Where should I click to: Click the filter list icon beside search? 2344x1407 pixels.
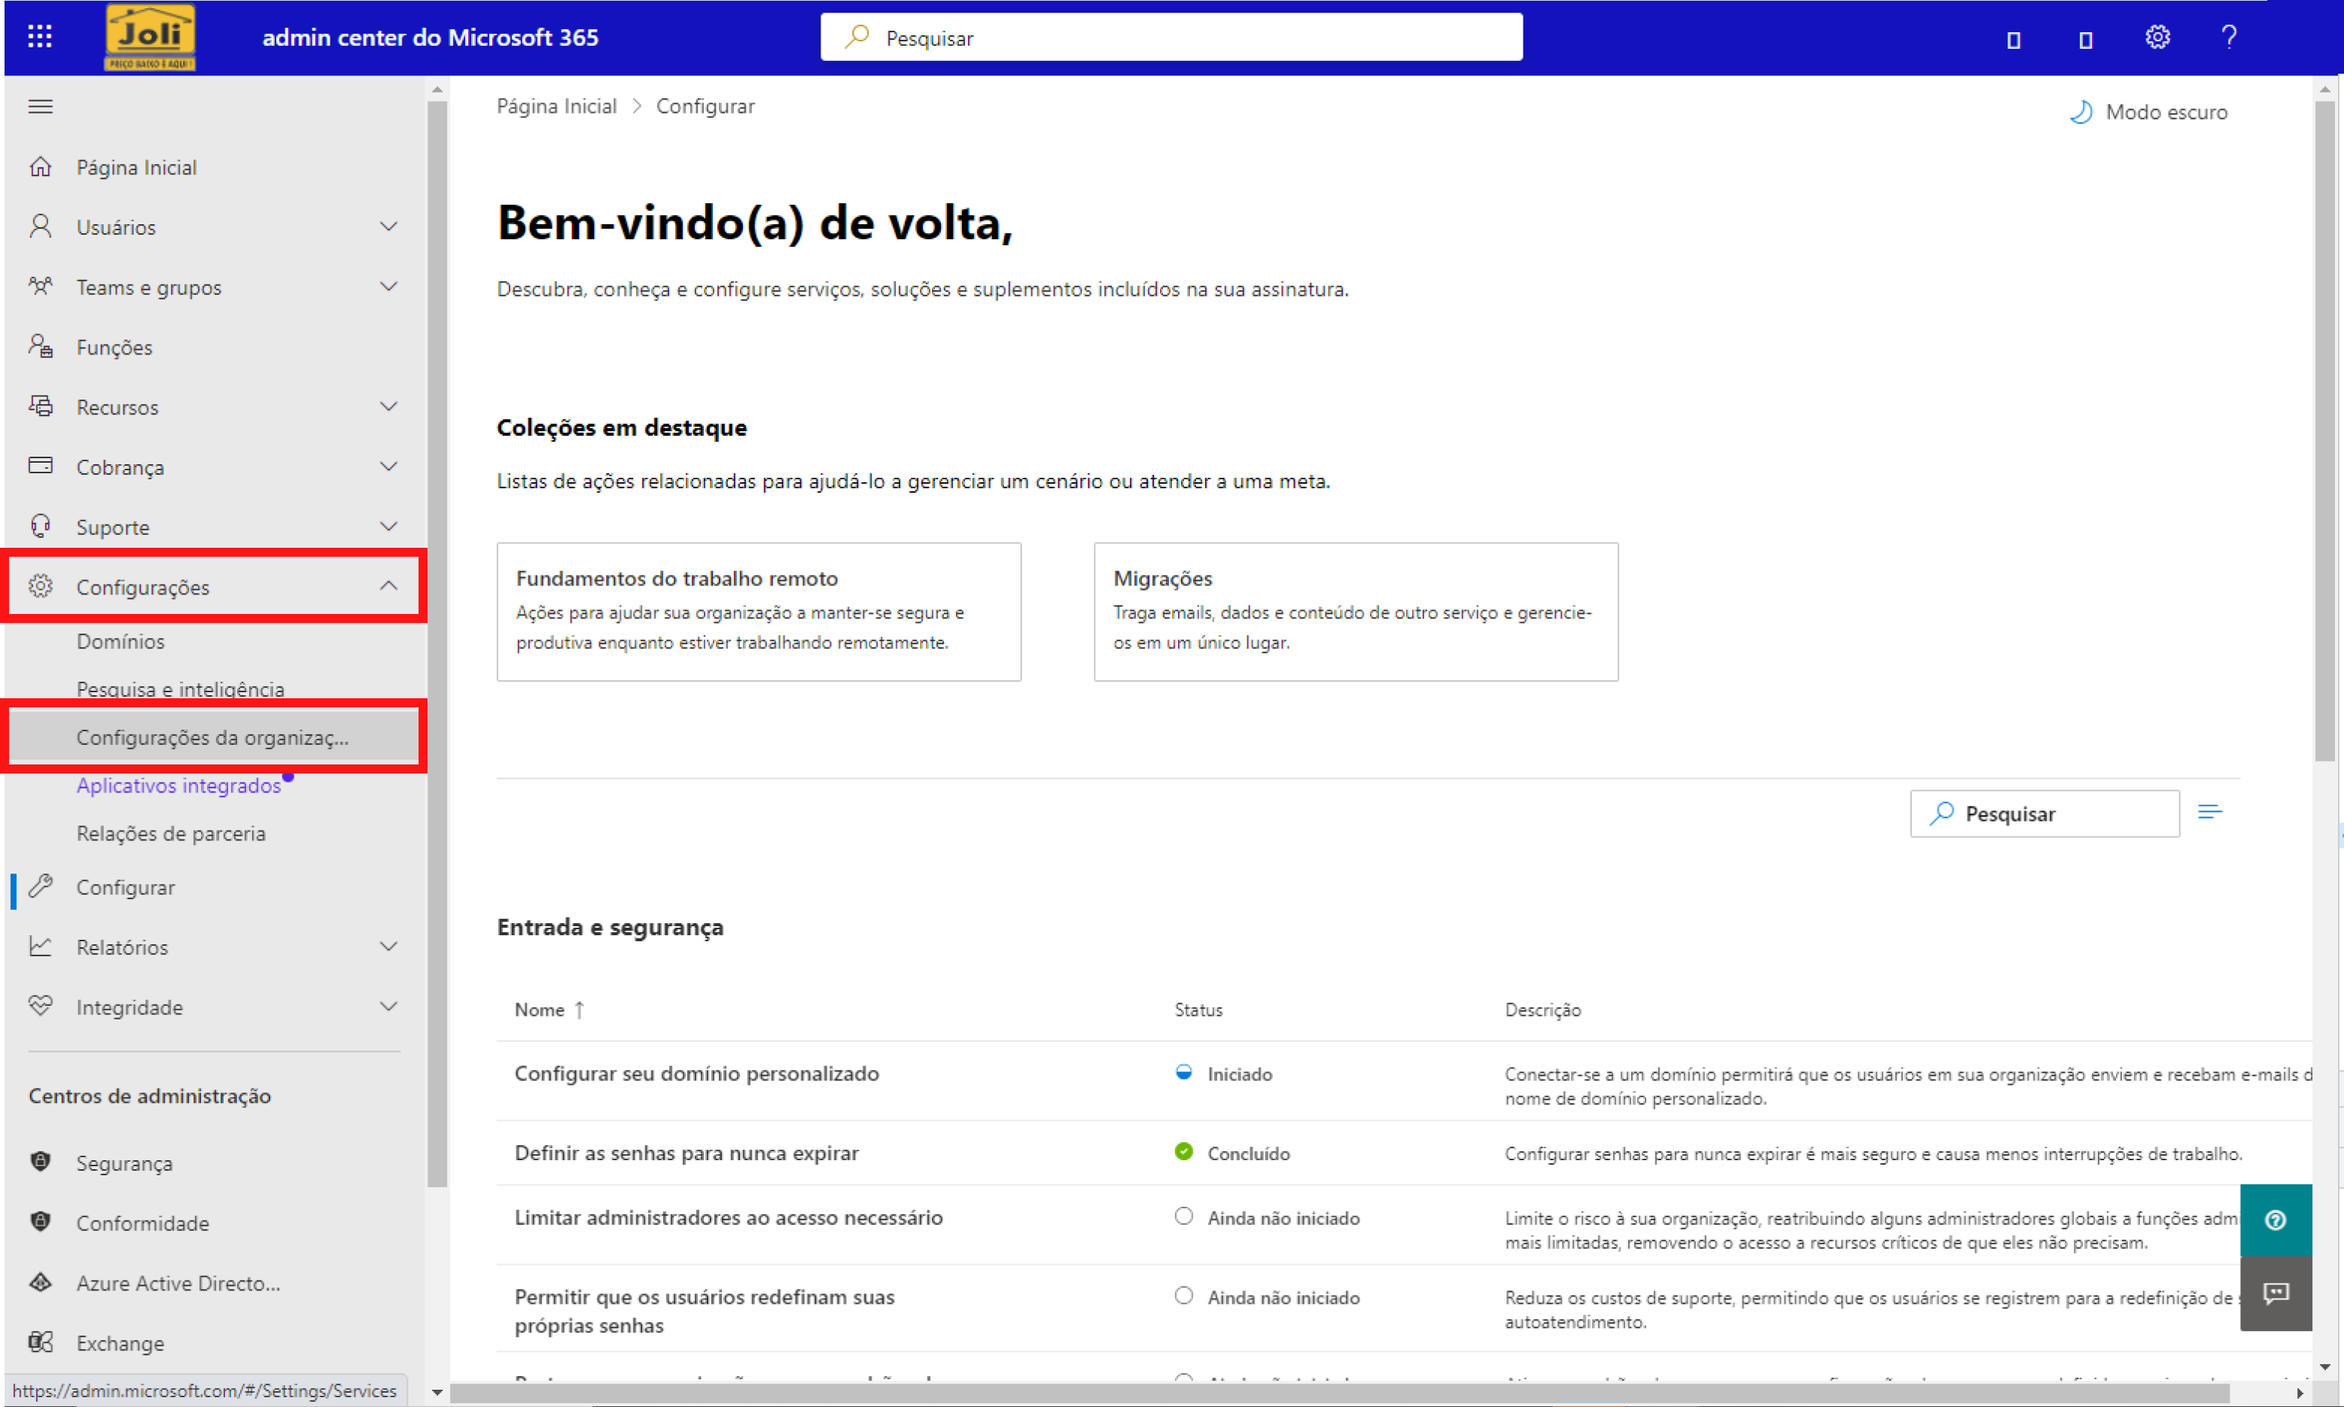point(2209,813)
